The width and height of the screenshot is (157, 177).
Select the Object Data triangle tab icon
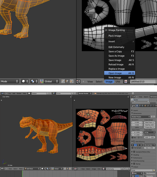pos(153,106)
